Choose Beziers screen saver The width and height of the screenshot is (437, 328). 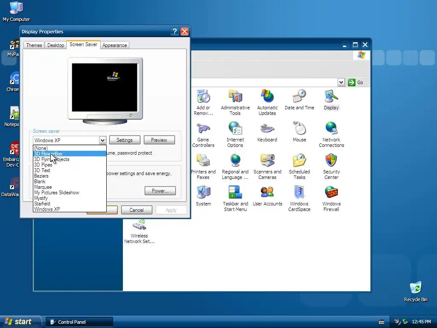click(70, 176)
